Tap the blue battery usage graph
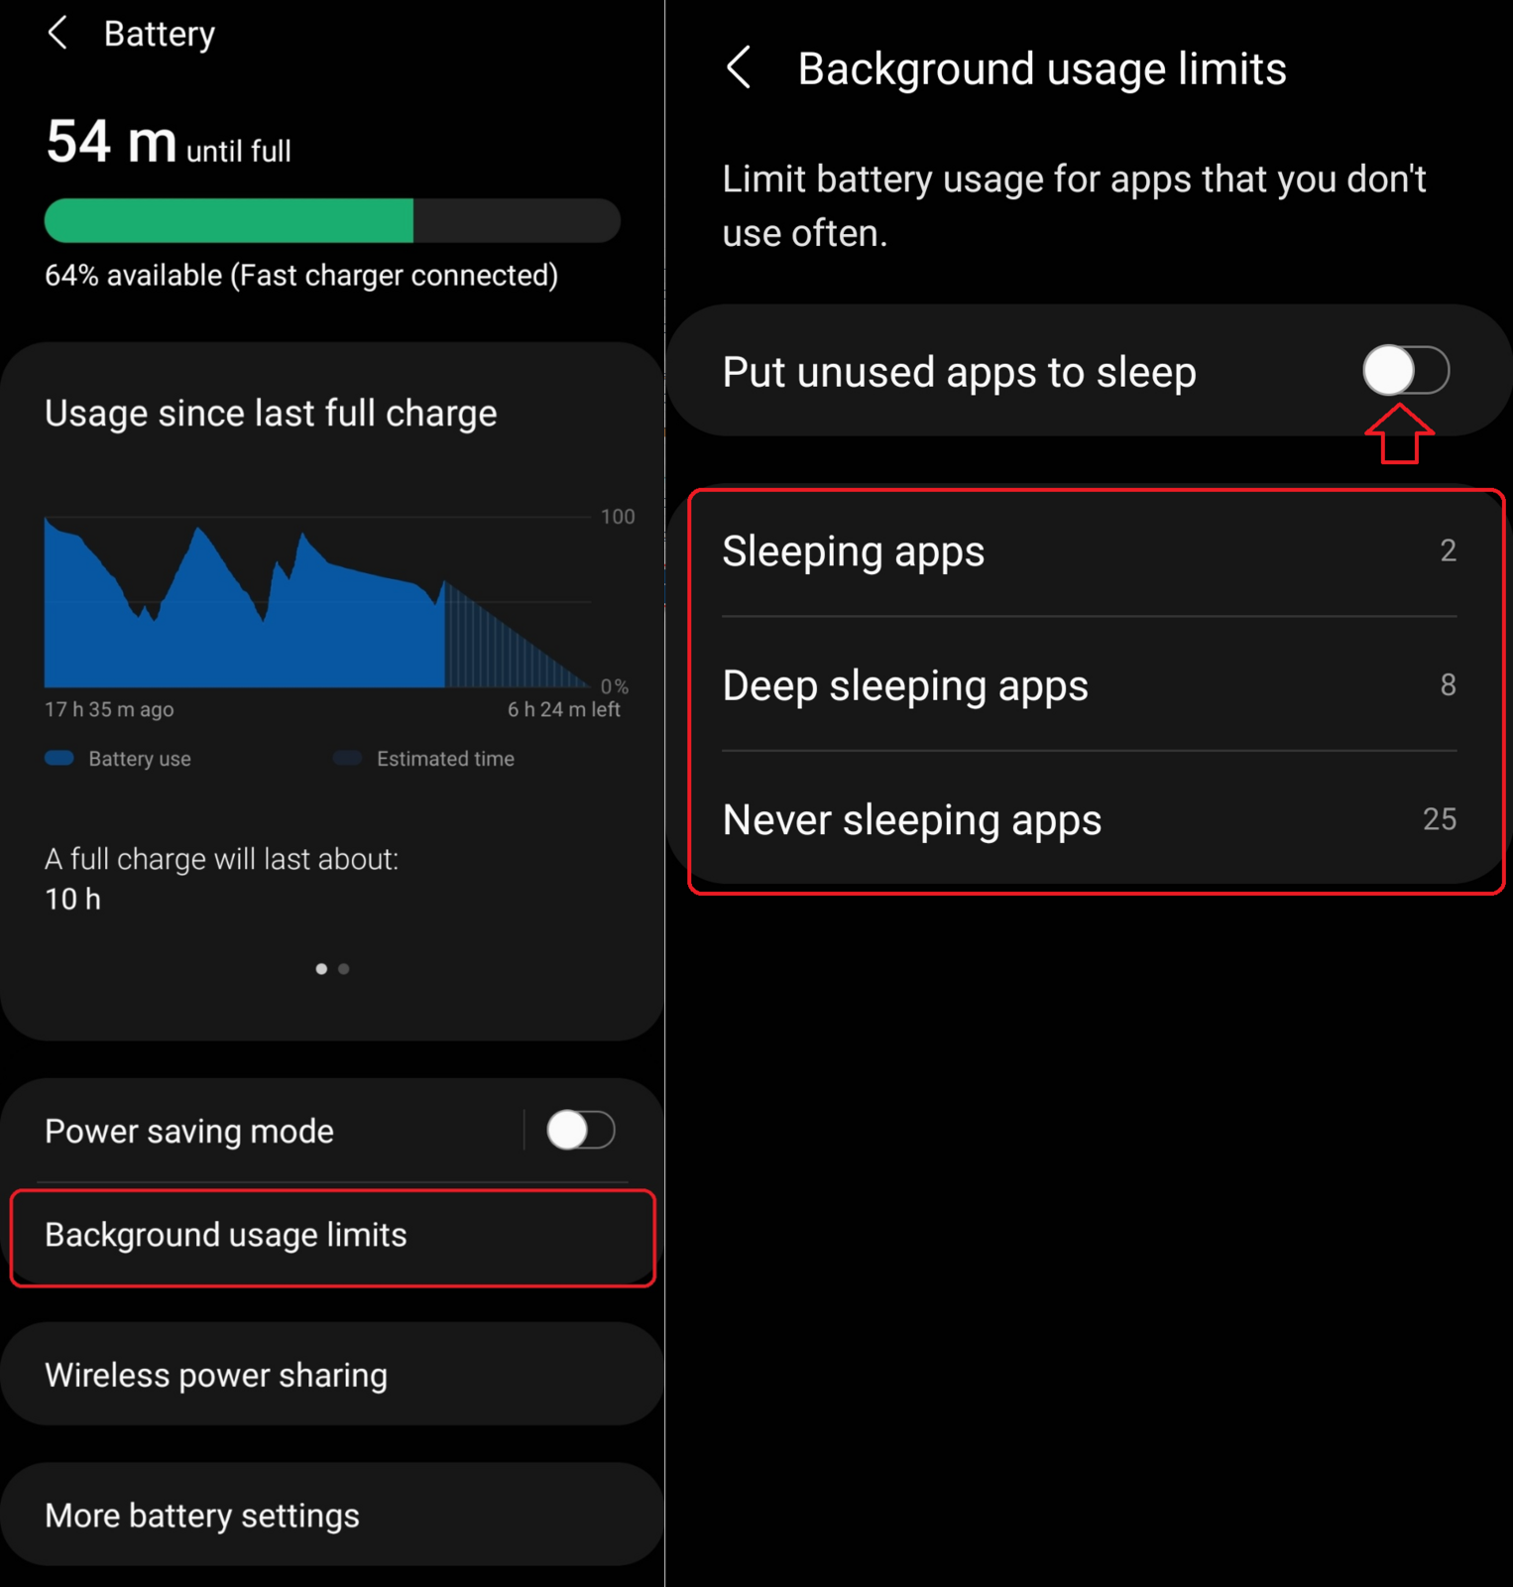 point(317,605)
